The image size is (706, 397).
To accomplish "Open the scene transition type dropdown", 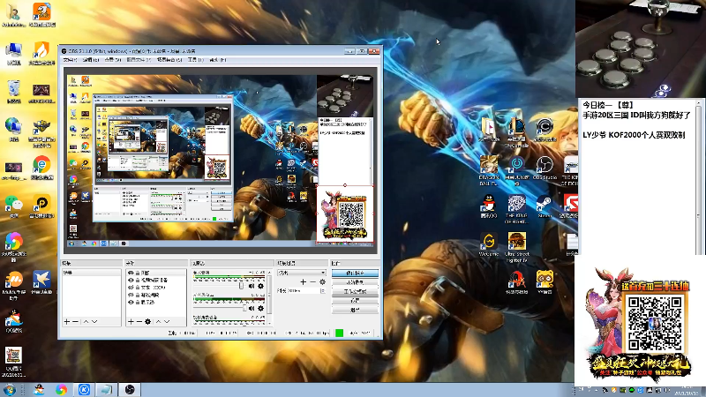I will 302,273.
